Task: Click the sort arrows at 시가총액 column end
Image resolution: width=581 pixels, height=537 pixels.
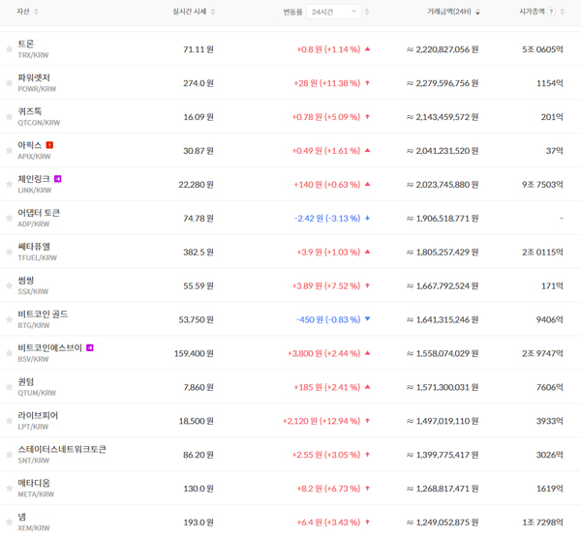Action: tap(564, 13)
